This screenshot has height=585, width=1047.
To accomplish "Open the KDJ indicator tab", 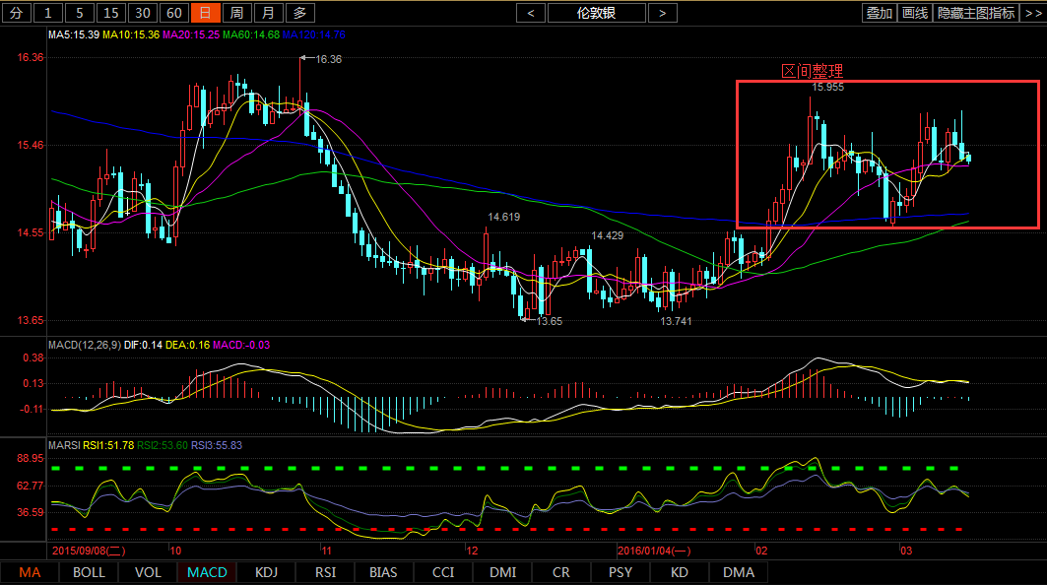I will [266, 572].
